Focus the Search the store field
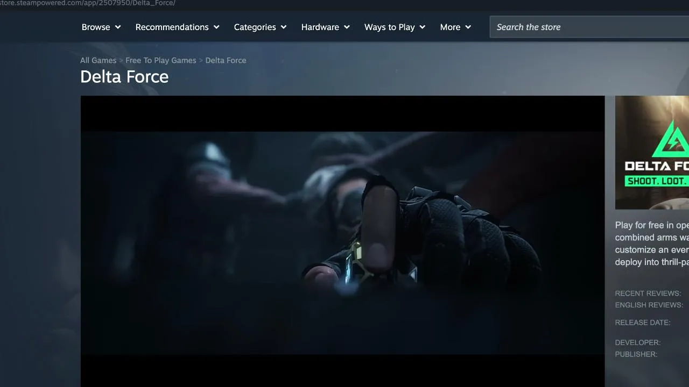This screenshot has width=689, height=387. pyautogui.click(x=589, y=27)
